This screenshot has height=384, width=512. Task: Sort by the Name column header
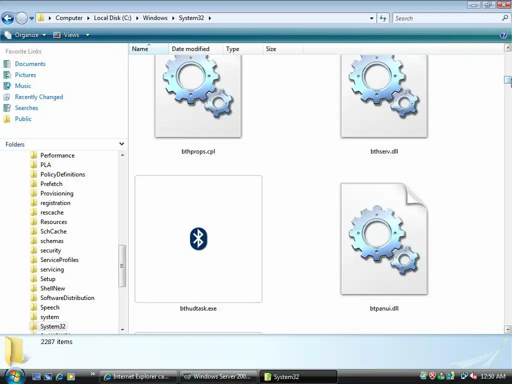click(149, 48)
